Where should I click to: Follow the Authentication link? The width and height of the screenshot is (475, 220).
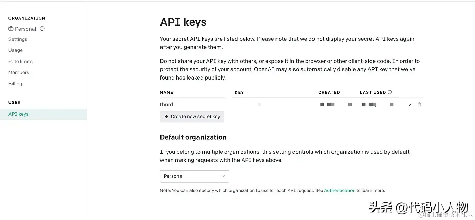click(x=340, y=190)
